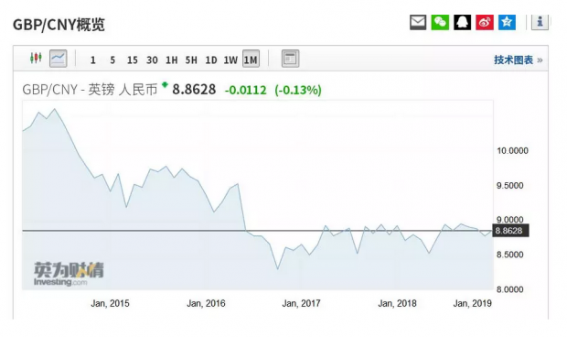Select the 30 minute interval

coord(152,60)
